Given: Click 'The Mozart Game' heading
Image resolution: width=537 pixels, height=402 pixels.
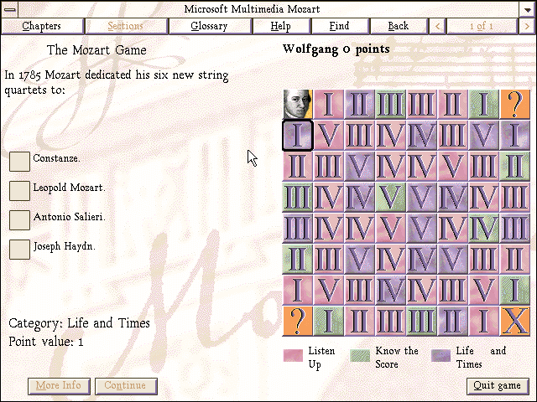Looking at the screenshot, I should pos(96,50).
